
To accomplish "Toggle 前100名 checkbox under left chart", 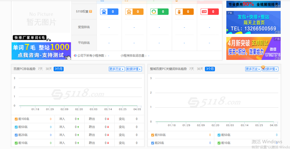I will (16, 119).
